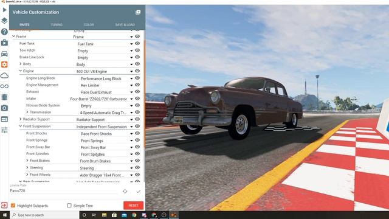Collapse the Engine tree node
The image size is (389, 219).
point(20,71)
